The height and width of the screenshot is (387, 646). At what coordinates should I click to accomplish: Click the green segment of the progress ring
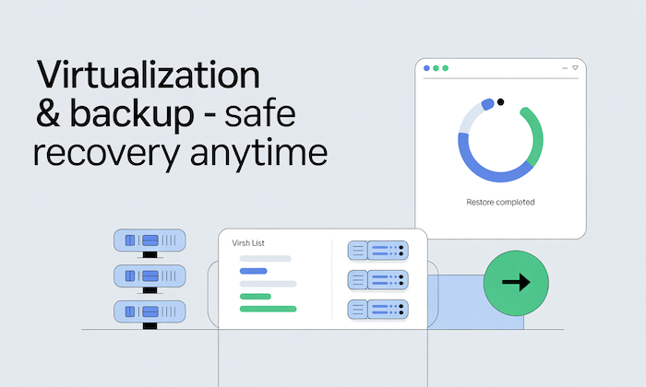(x=535, y=135)
